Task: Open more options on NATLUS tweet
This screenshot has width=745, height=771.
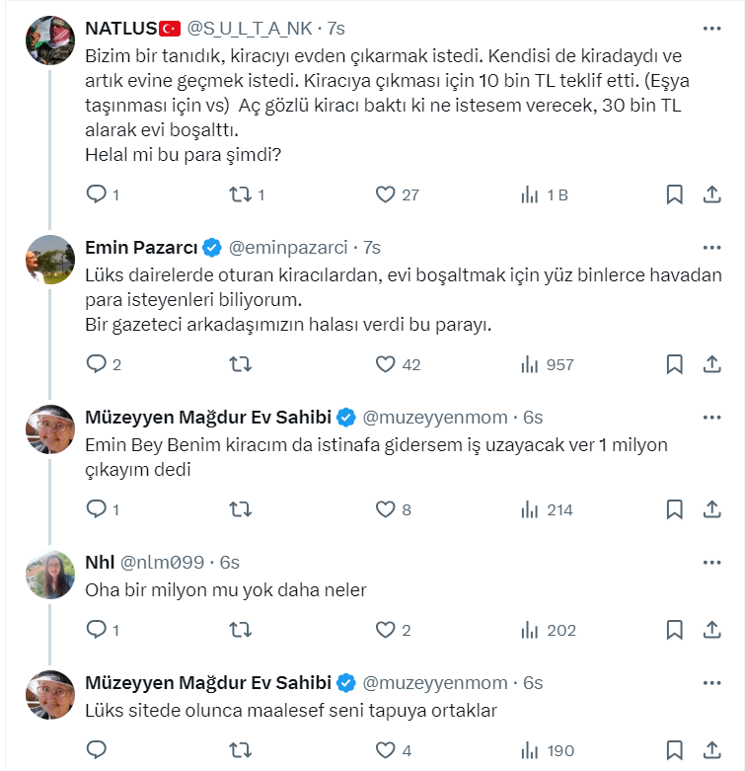Action: [x=711, y=29]
